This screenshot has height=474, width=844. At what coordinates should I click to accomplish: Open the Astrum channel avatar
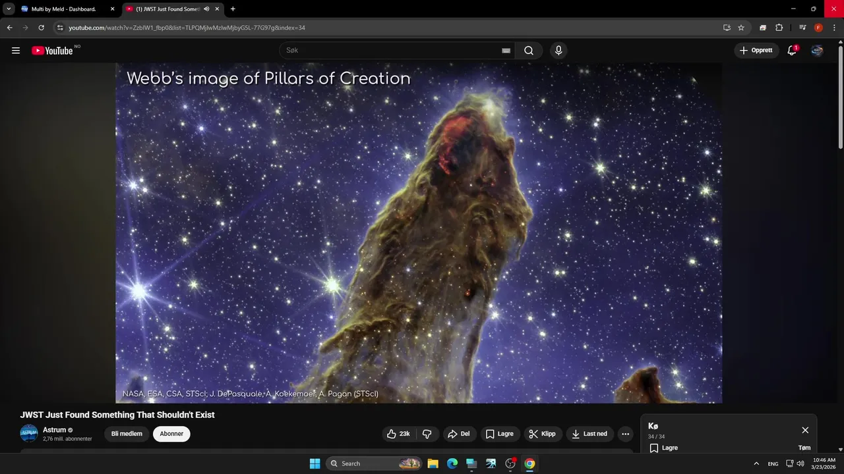click(29, 433)
